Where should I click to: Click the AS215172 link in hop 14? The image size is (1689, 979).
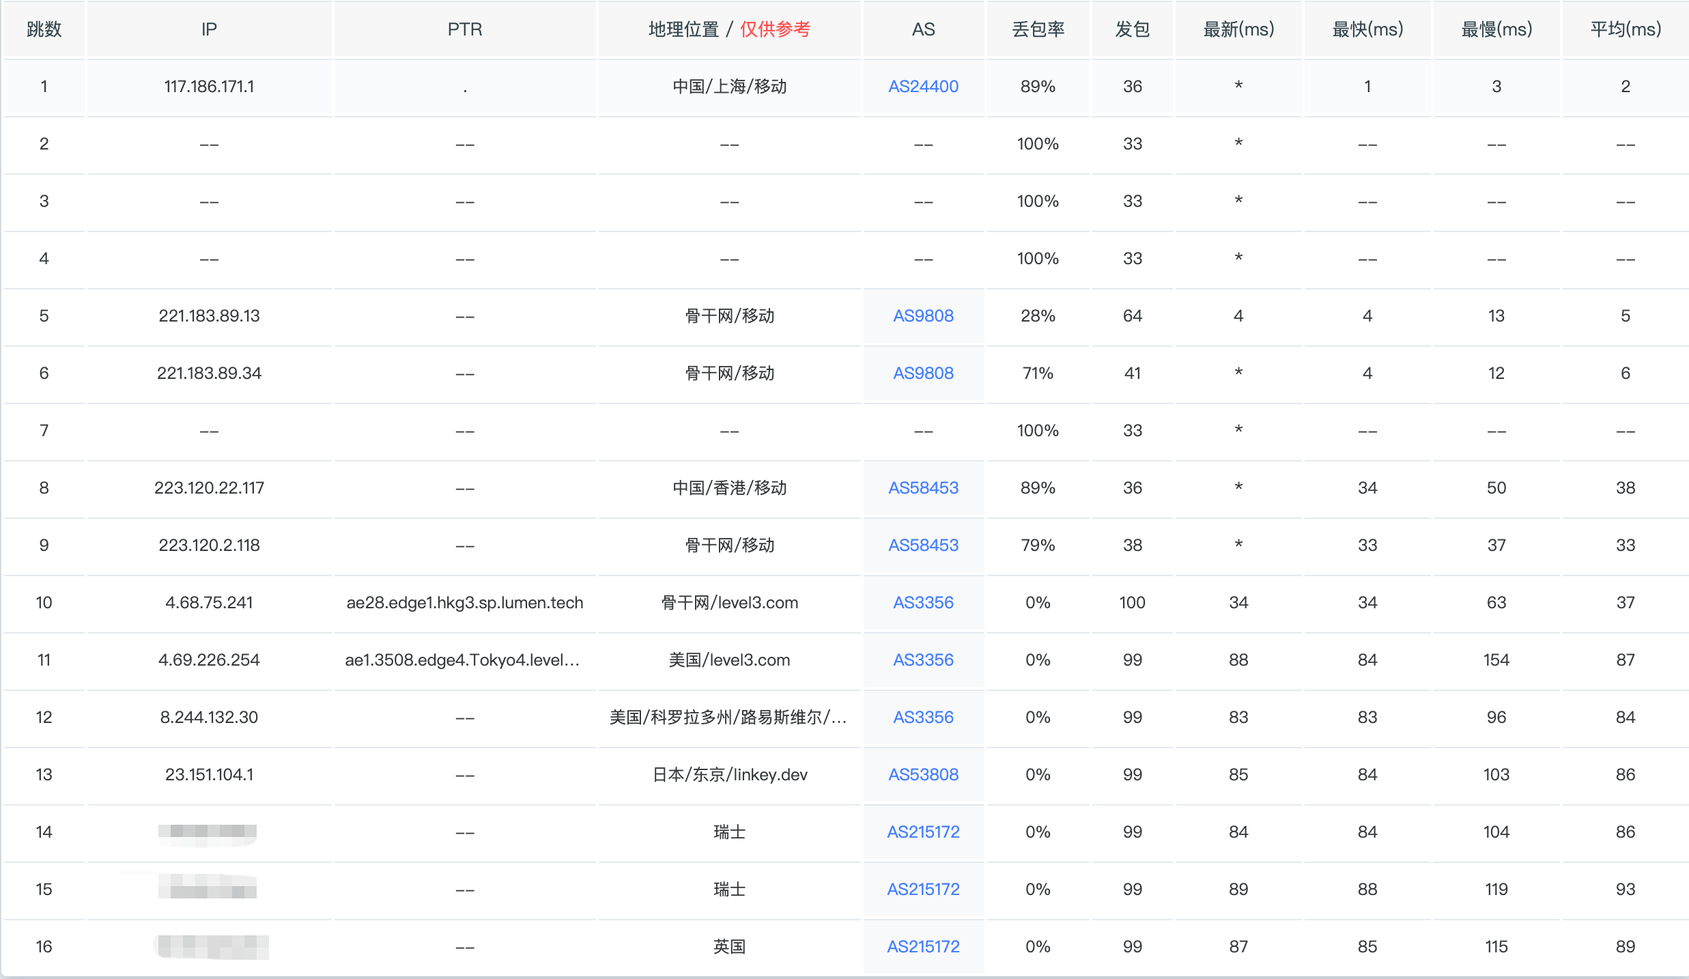(x=923, y=832)
